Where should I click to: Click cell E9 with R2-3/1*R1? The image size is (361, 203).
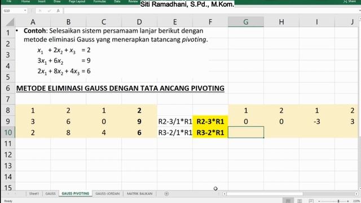pyautogui.click(x=175, y=121)
